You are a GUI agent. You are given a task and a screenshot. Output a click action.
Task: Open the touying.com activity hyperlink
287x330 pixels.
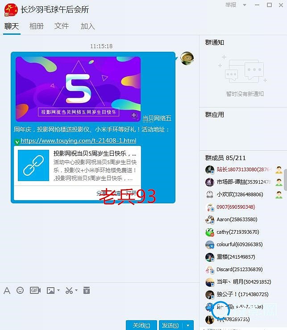[79, 140]
